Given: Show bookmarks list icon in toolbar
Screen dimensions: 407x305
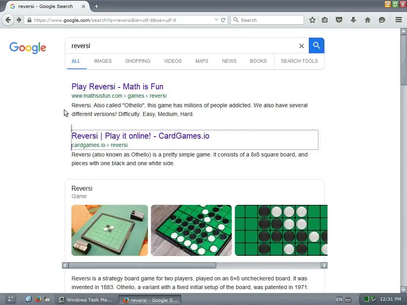Looking at the screenshot, I should click(325, 20).
